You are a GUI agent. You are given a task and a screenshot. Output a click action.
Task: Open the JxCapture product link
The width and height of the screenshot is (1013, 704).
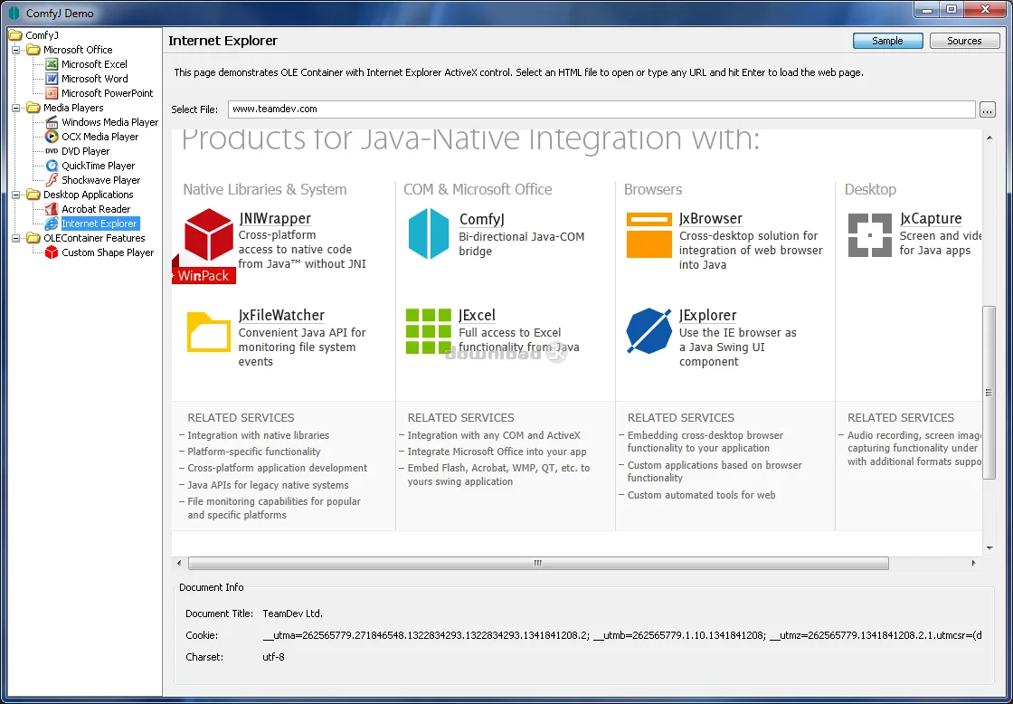[930, 219]
